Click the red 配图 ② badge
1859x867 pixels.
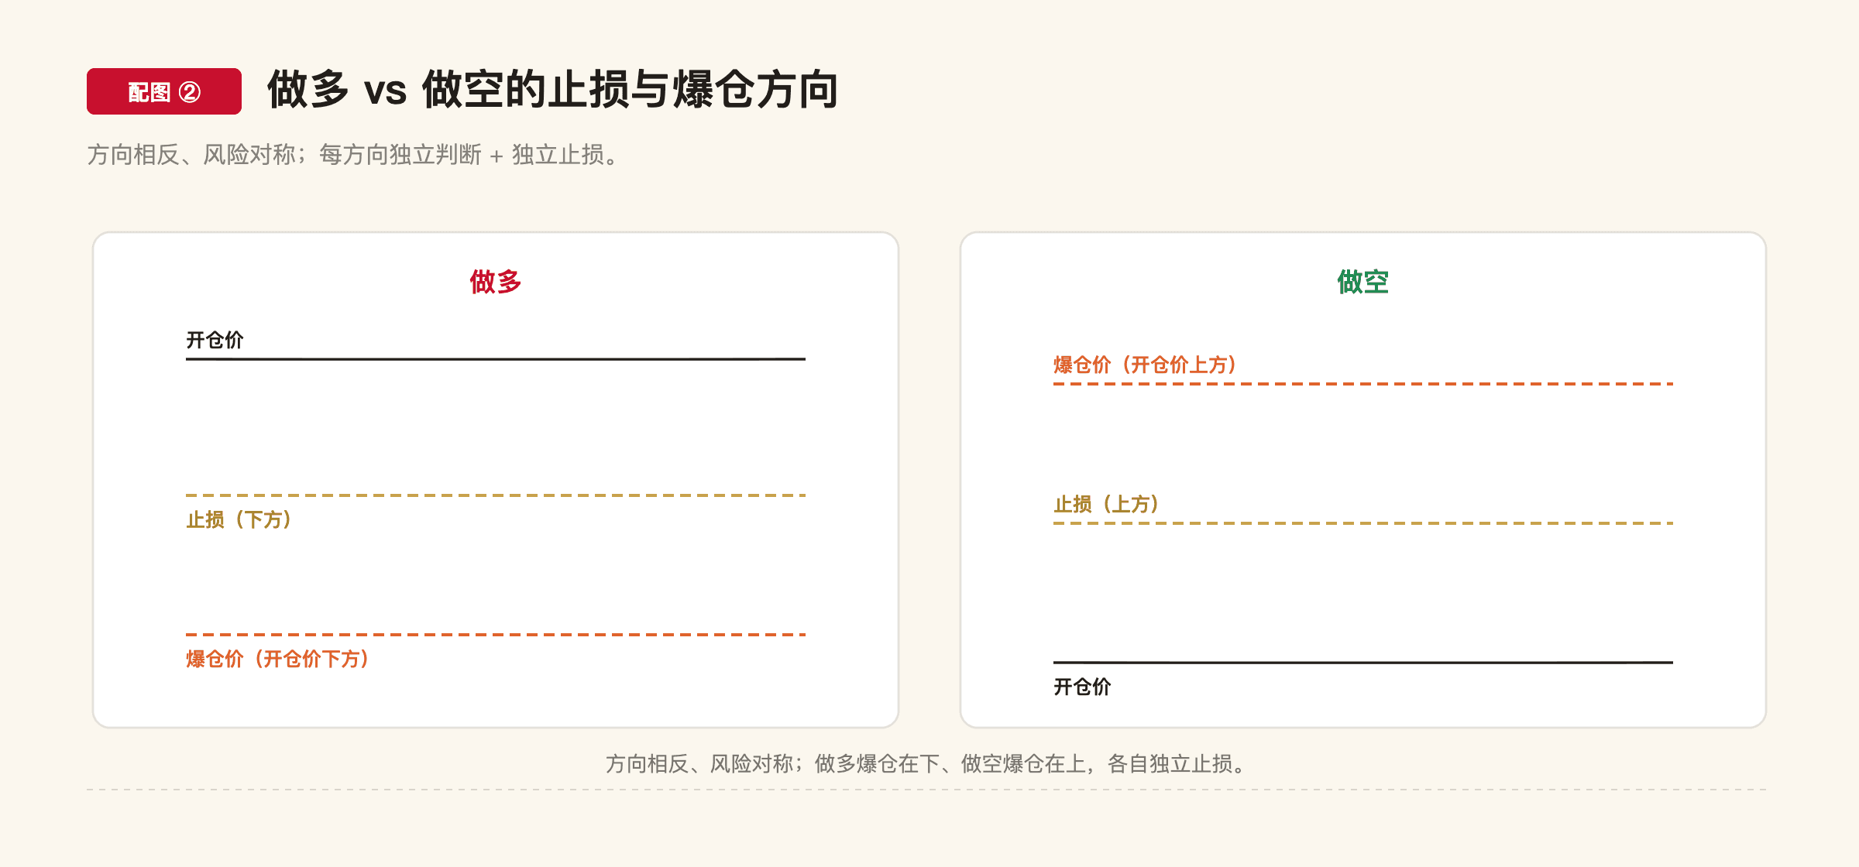[164, 91]
